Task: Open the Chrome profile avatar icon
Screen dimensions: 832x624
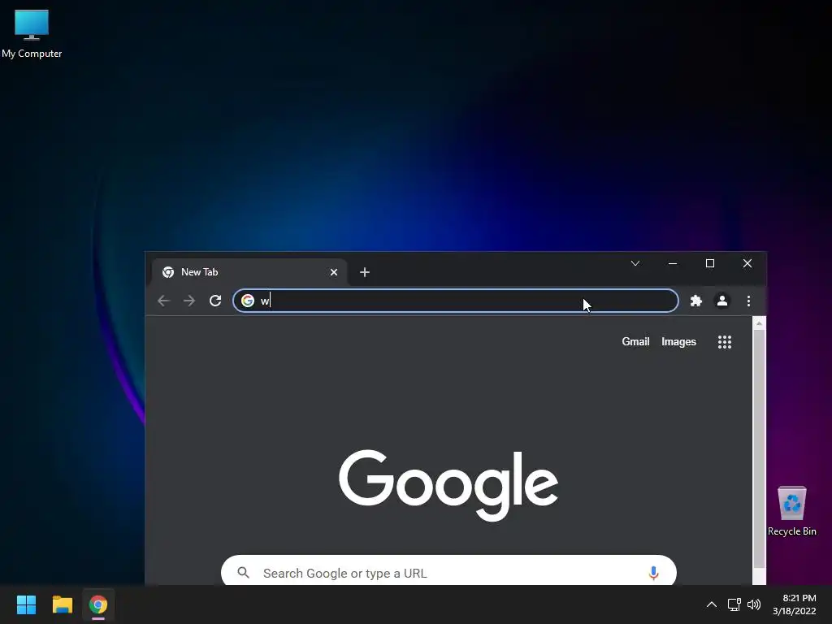Action: pyautogui.click(x=721, y=301)
